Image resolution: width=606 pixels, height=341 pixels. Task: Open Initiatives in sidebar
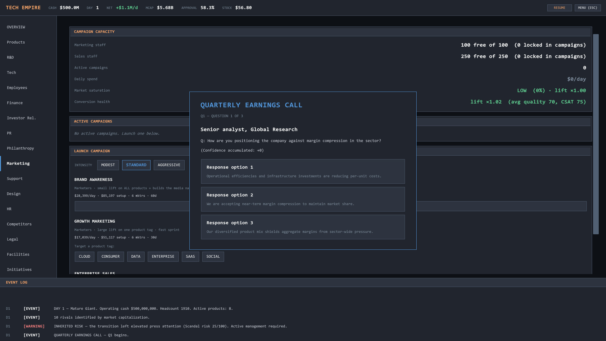point(28,270)
